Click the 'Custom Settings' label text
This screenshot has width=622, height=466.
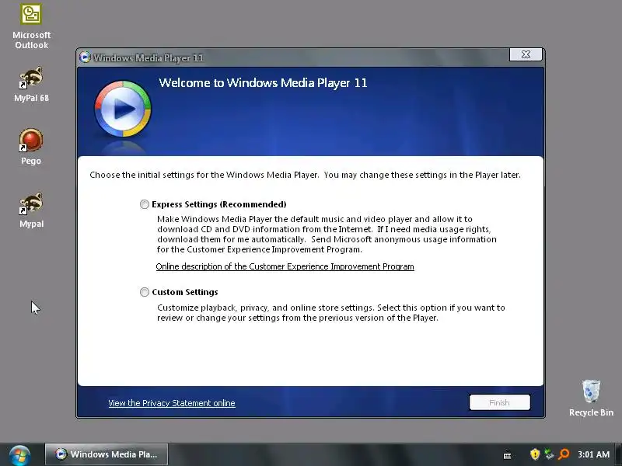(185, 293)
